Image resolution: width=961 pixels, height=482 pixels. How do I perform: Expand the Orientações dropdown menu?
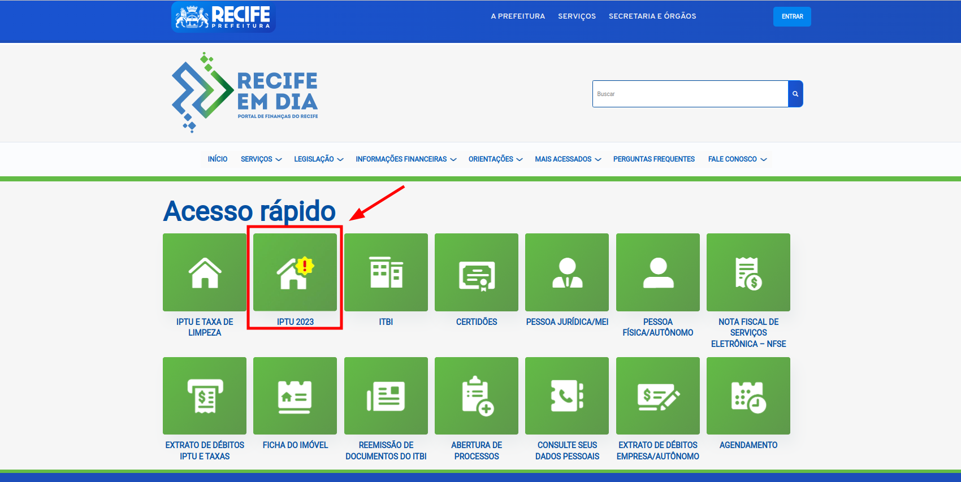click(x=496, y=159)
